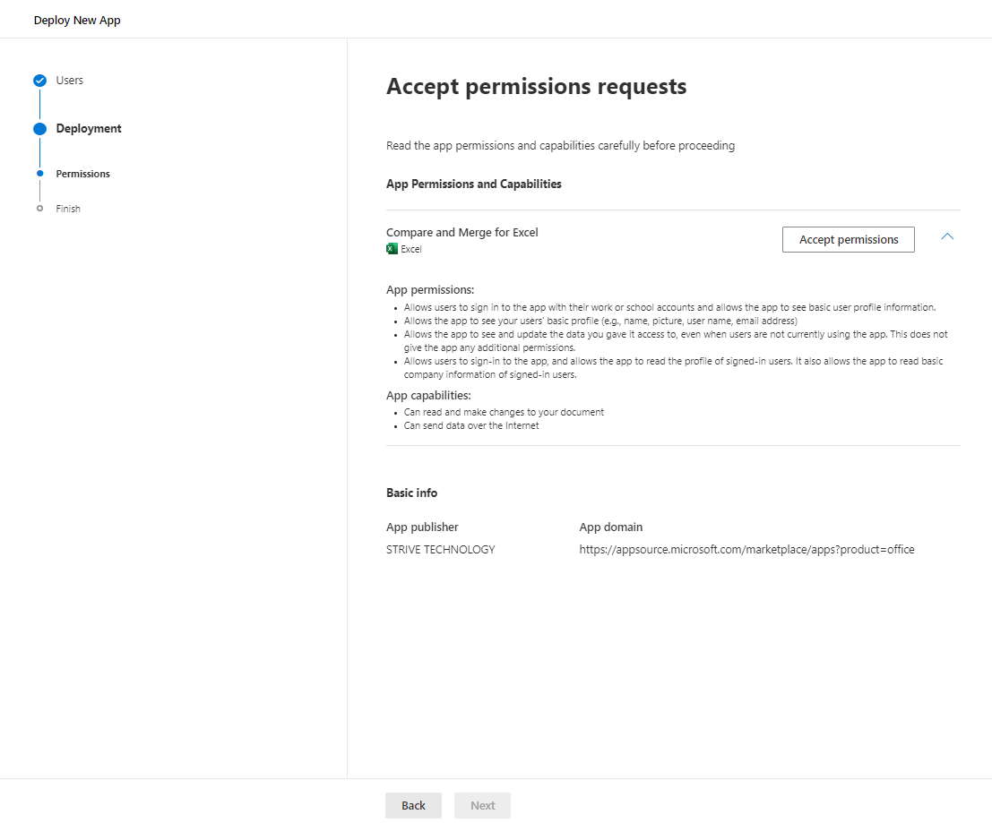Click the Back button
This screenshot has width=992, height=823.
413,805
